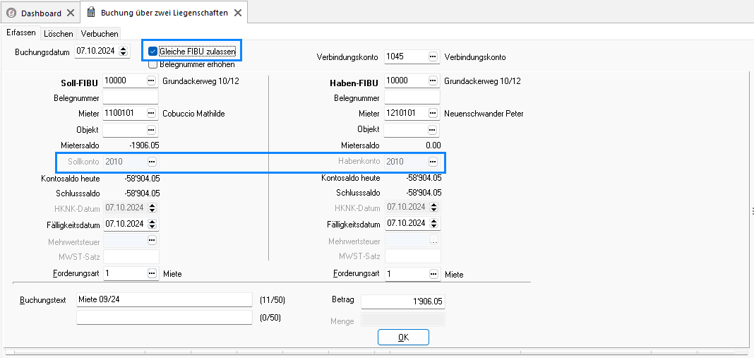
Task: Click the panel splitter handle at right edge
Action: (x=752, y=210)
